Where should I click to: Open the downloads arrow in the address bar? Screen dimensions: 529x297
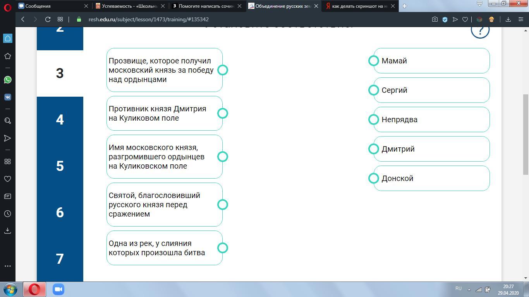click(x=508, y=19)
